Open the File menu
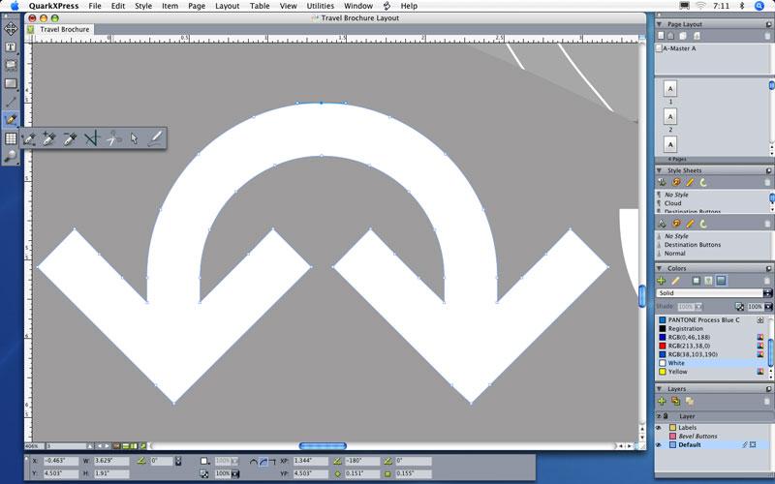 tap(94, 6)
